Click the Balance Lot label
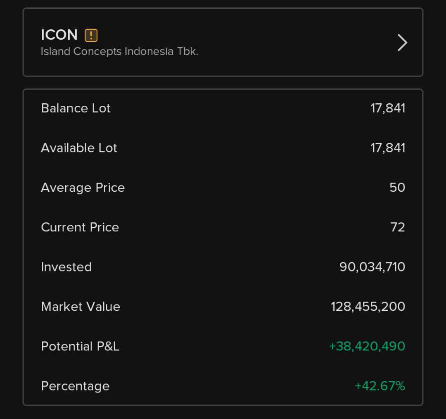 pyautogui.click(x=76, y=108)
